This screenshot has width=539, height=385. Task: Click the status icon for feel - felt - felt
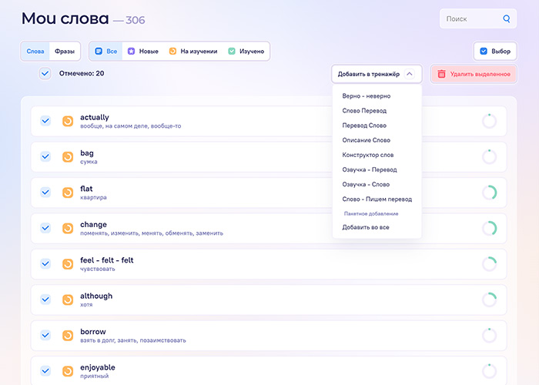click(x=68, y=264)
